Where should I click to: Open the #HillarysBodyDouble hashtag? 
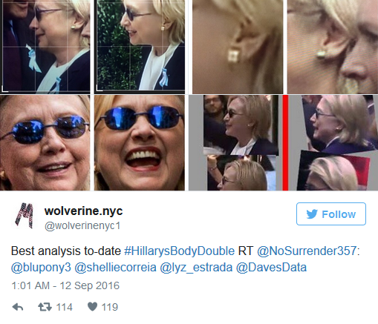(179, 251)
